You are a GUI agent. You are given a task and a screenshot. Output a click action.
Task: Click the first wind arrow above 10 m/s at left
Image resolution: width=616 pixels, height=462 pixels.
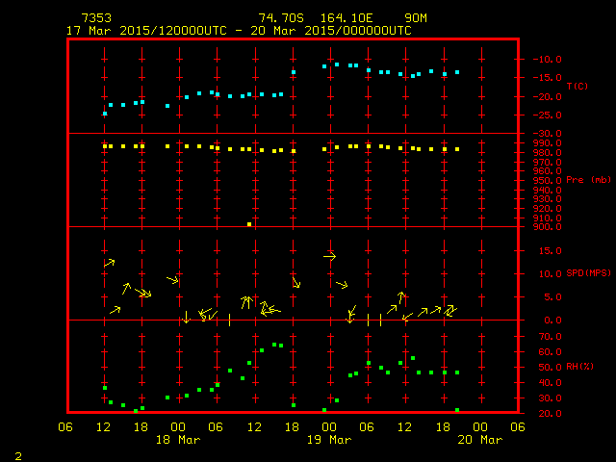click(110, 262)
